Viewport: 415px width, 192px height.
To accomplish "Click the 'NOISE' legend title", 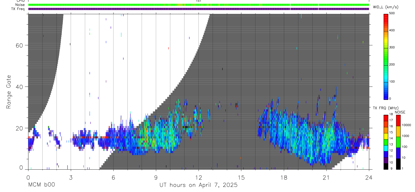I will pyautogui.click(x=400, y=112).
